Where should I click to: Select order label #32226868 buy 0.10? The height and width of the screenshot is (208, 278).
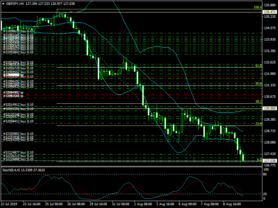click(18, 159)
